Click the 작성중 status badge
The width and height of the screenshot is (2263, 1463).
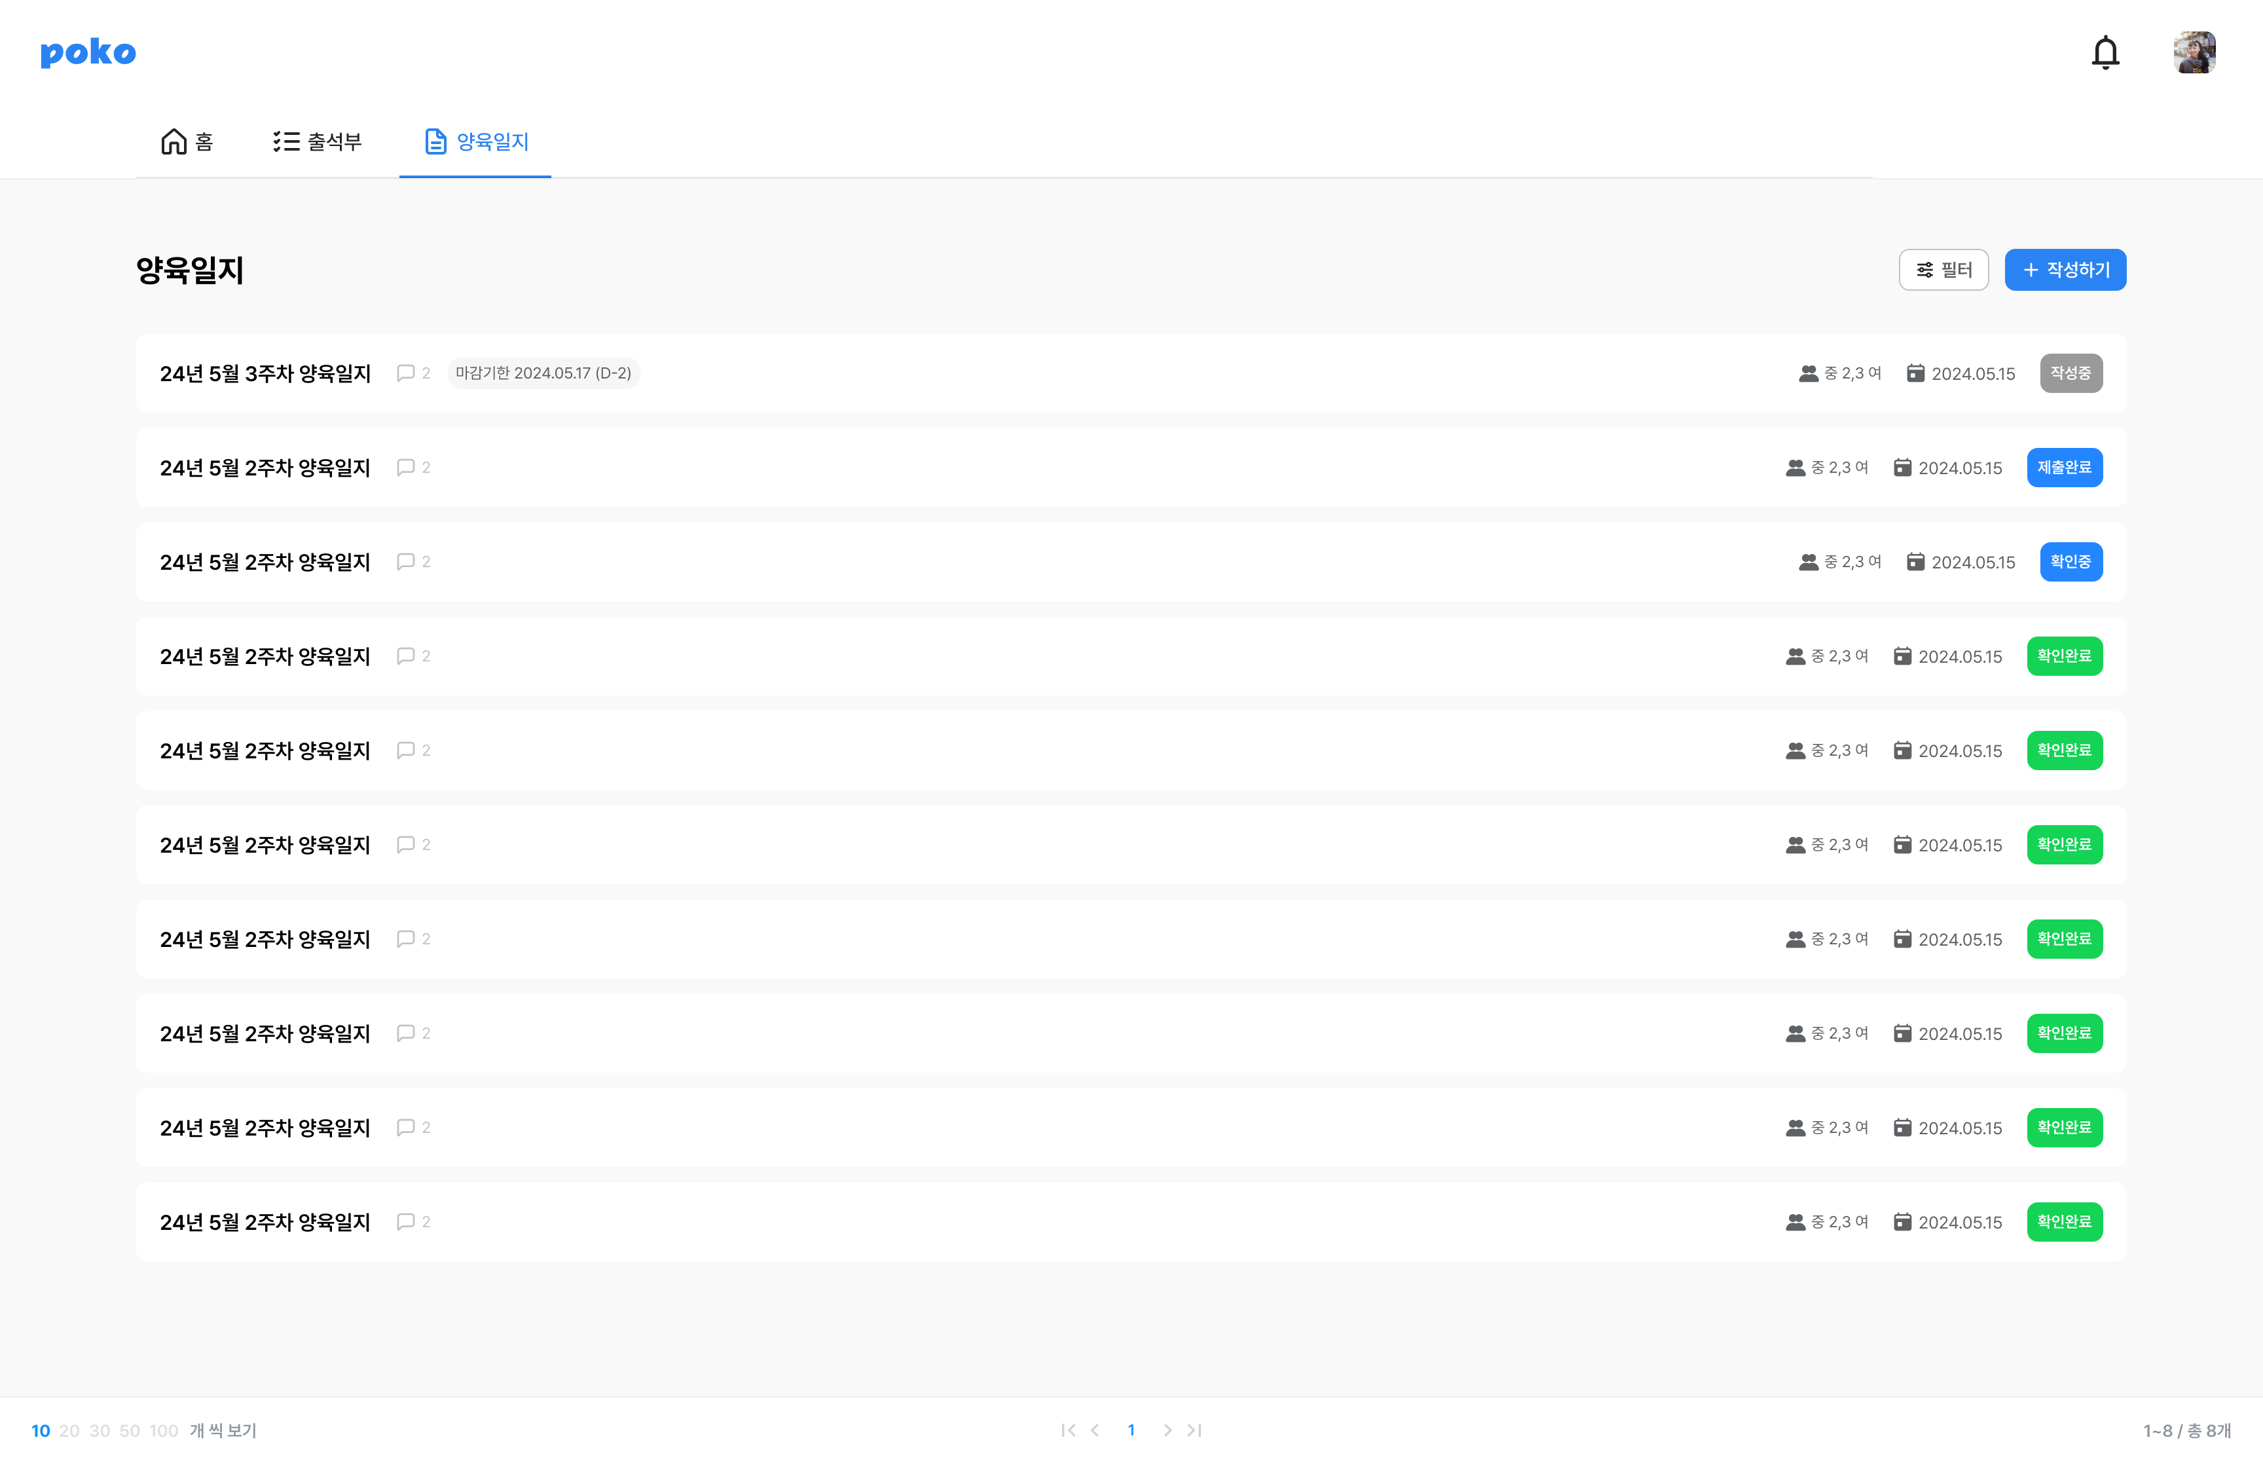(x=2070, y=373)
